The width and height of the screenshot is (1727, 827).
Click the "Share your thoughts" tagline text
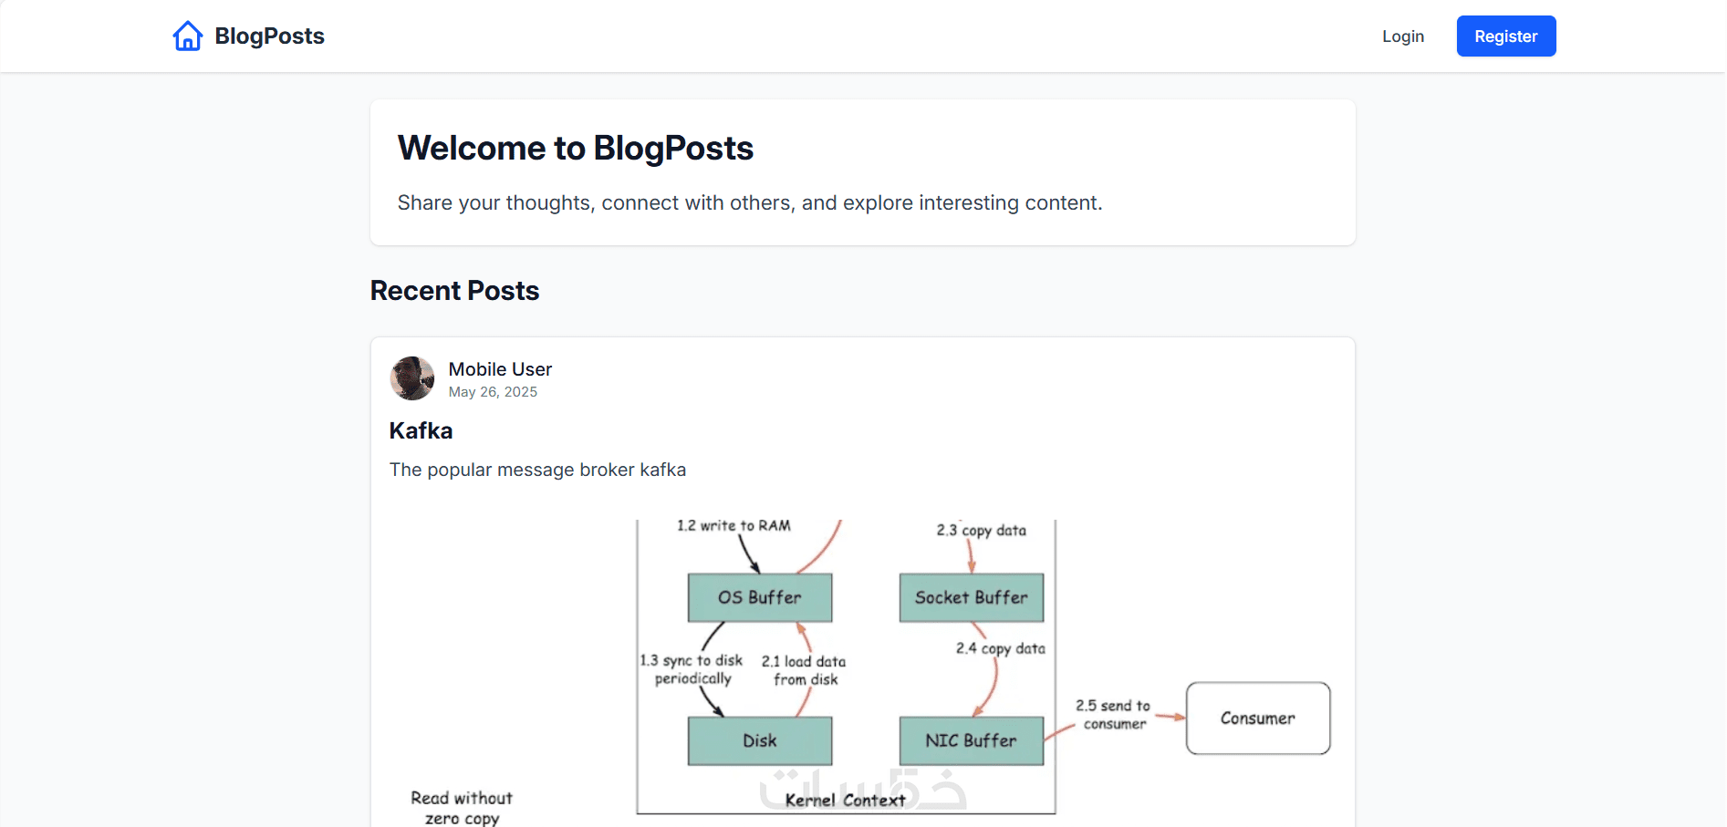click(749, 202)
